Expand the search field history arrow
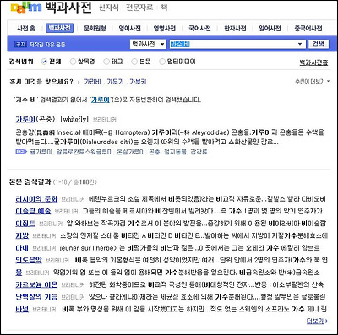The width and height of the screenshot is (338, 335). (300, 44)
